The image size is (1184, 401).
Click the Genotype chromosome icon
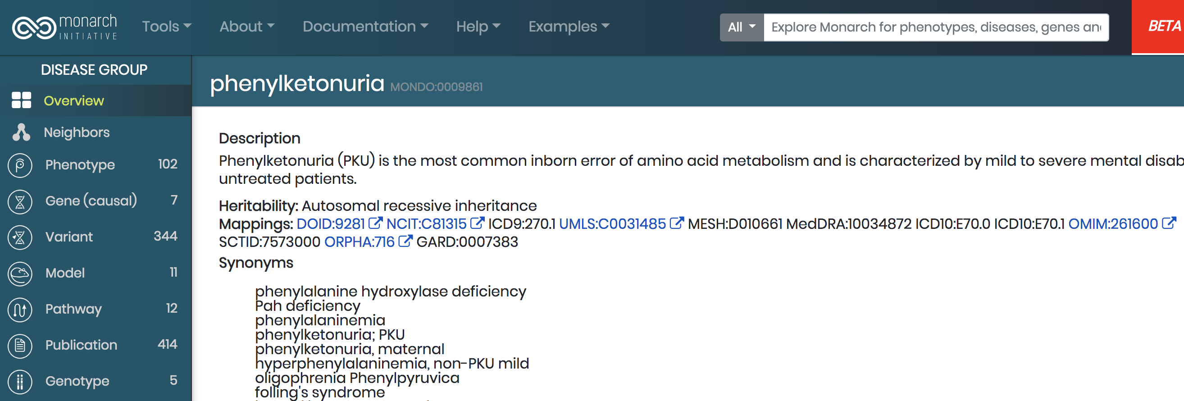(x=19, y=381)
